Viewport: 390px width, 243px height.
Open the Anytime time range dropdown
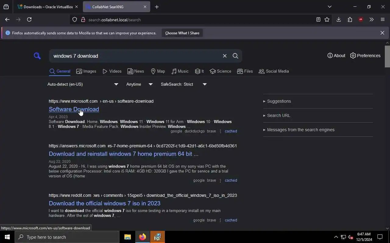tap(140, 84)
